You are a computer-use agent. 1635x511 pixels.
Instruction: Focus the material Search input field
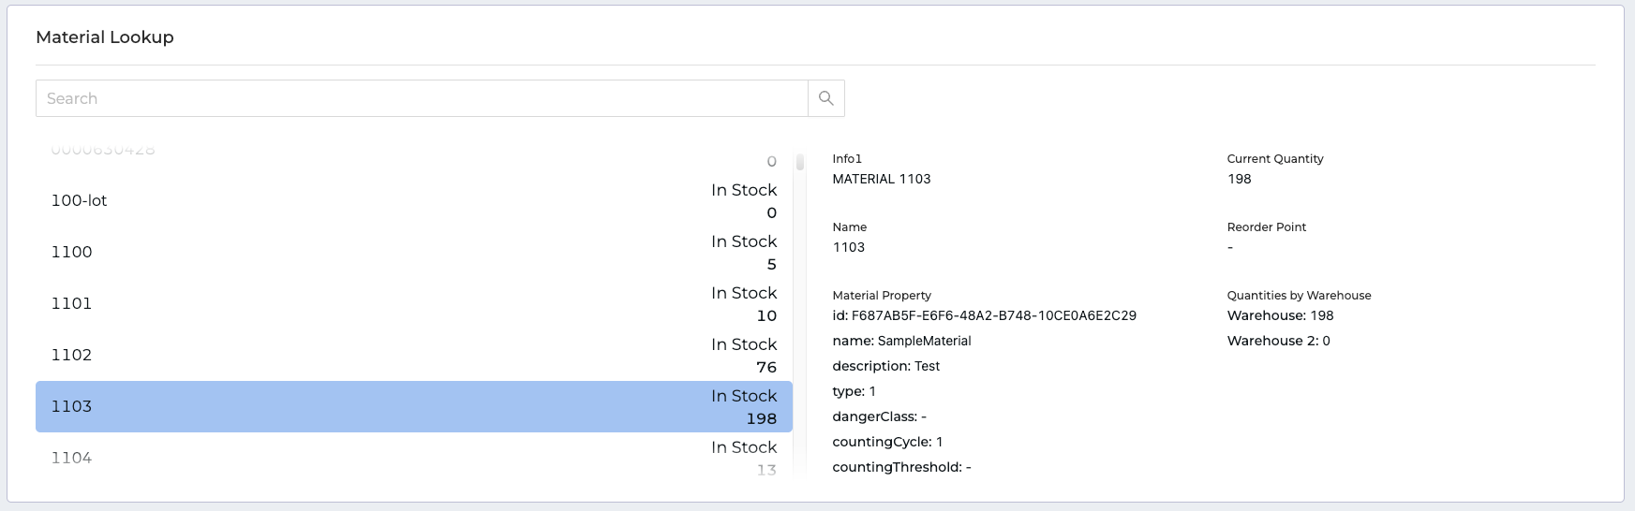pos(422,98)
